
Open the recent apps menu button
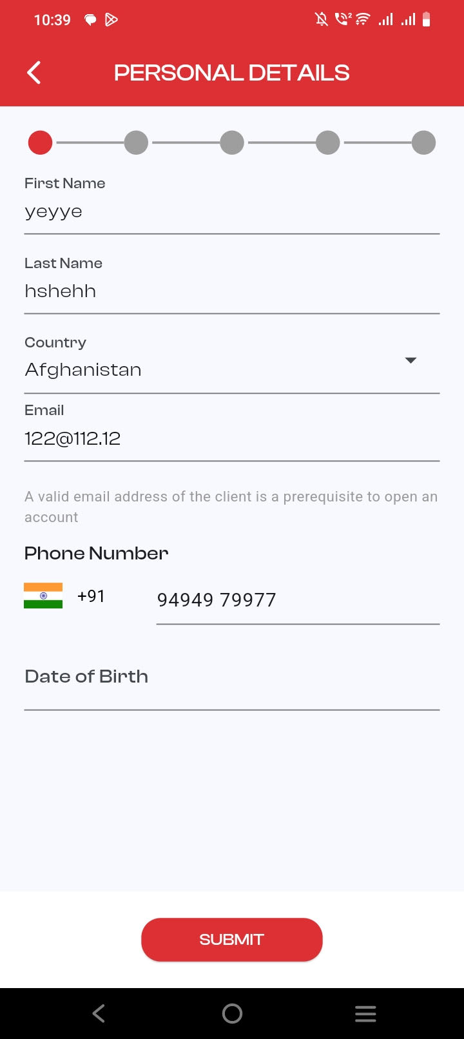[x=365, y=1013]
